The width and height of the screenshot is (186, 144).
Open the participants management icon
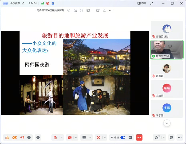(x=157, y=137)
